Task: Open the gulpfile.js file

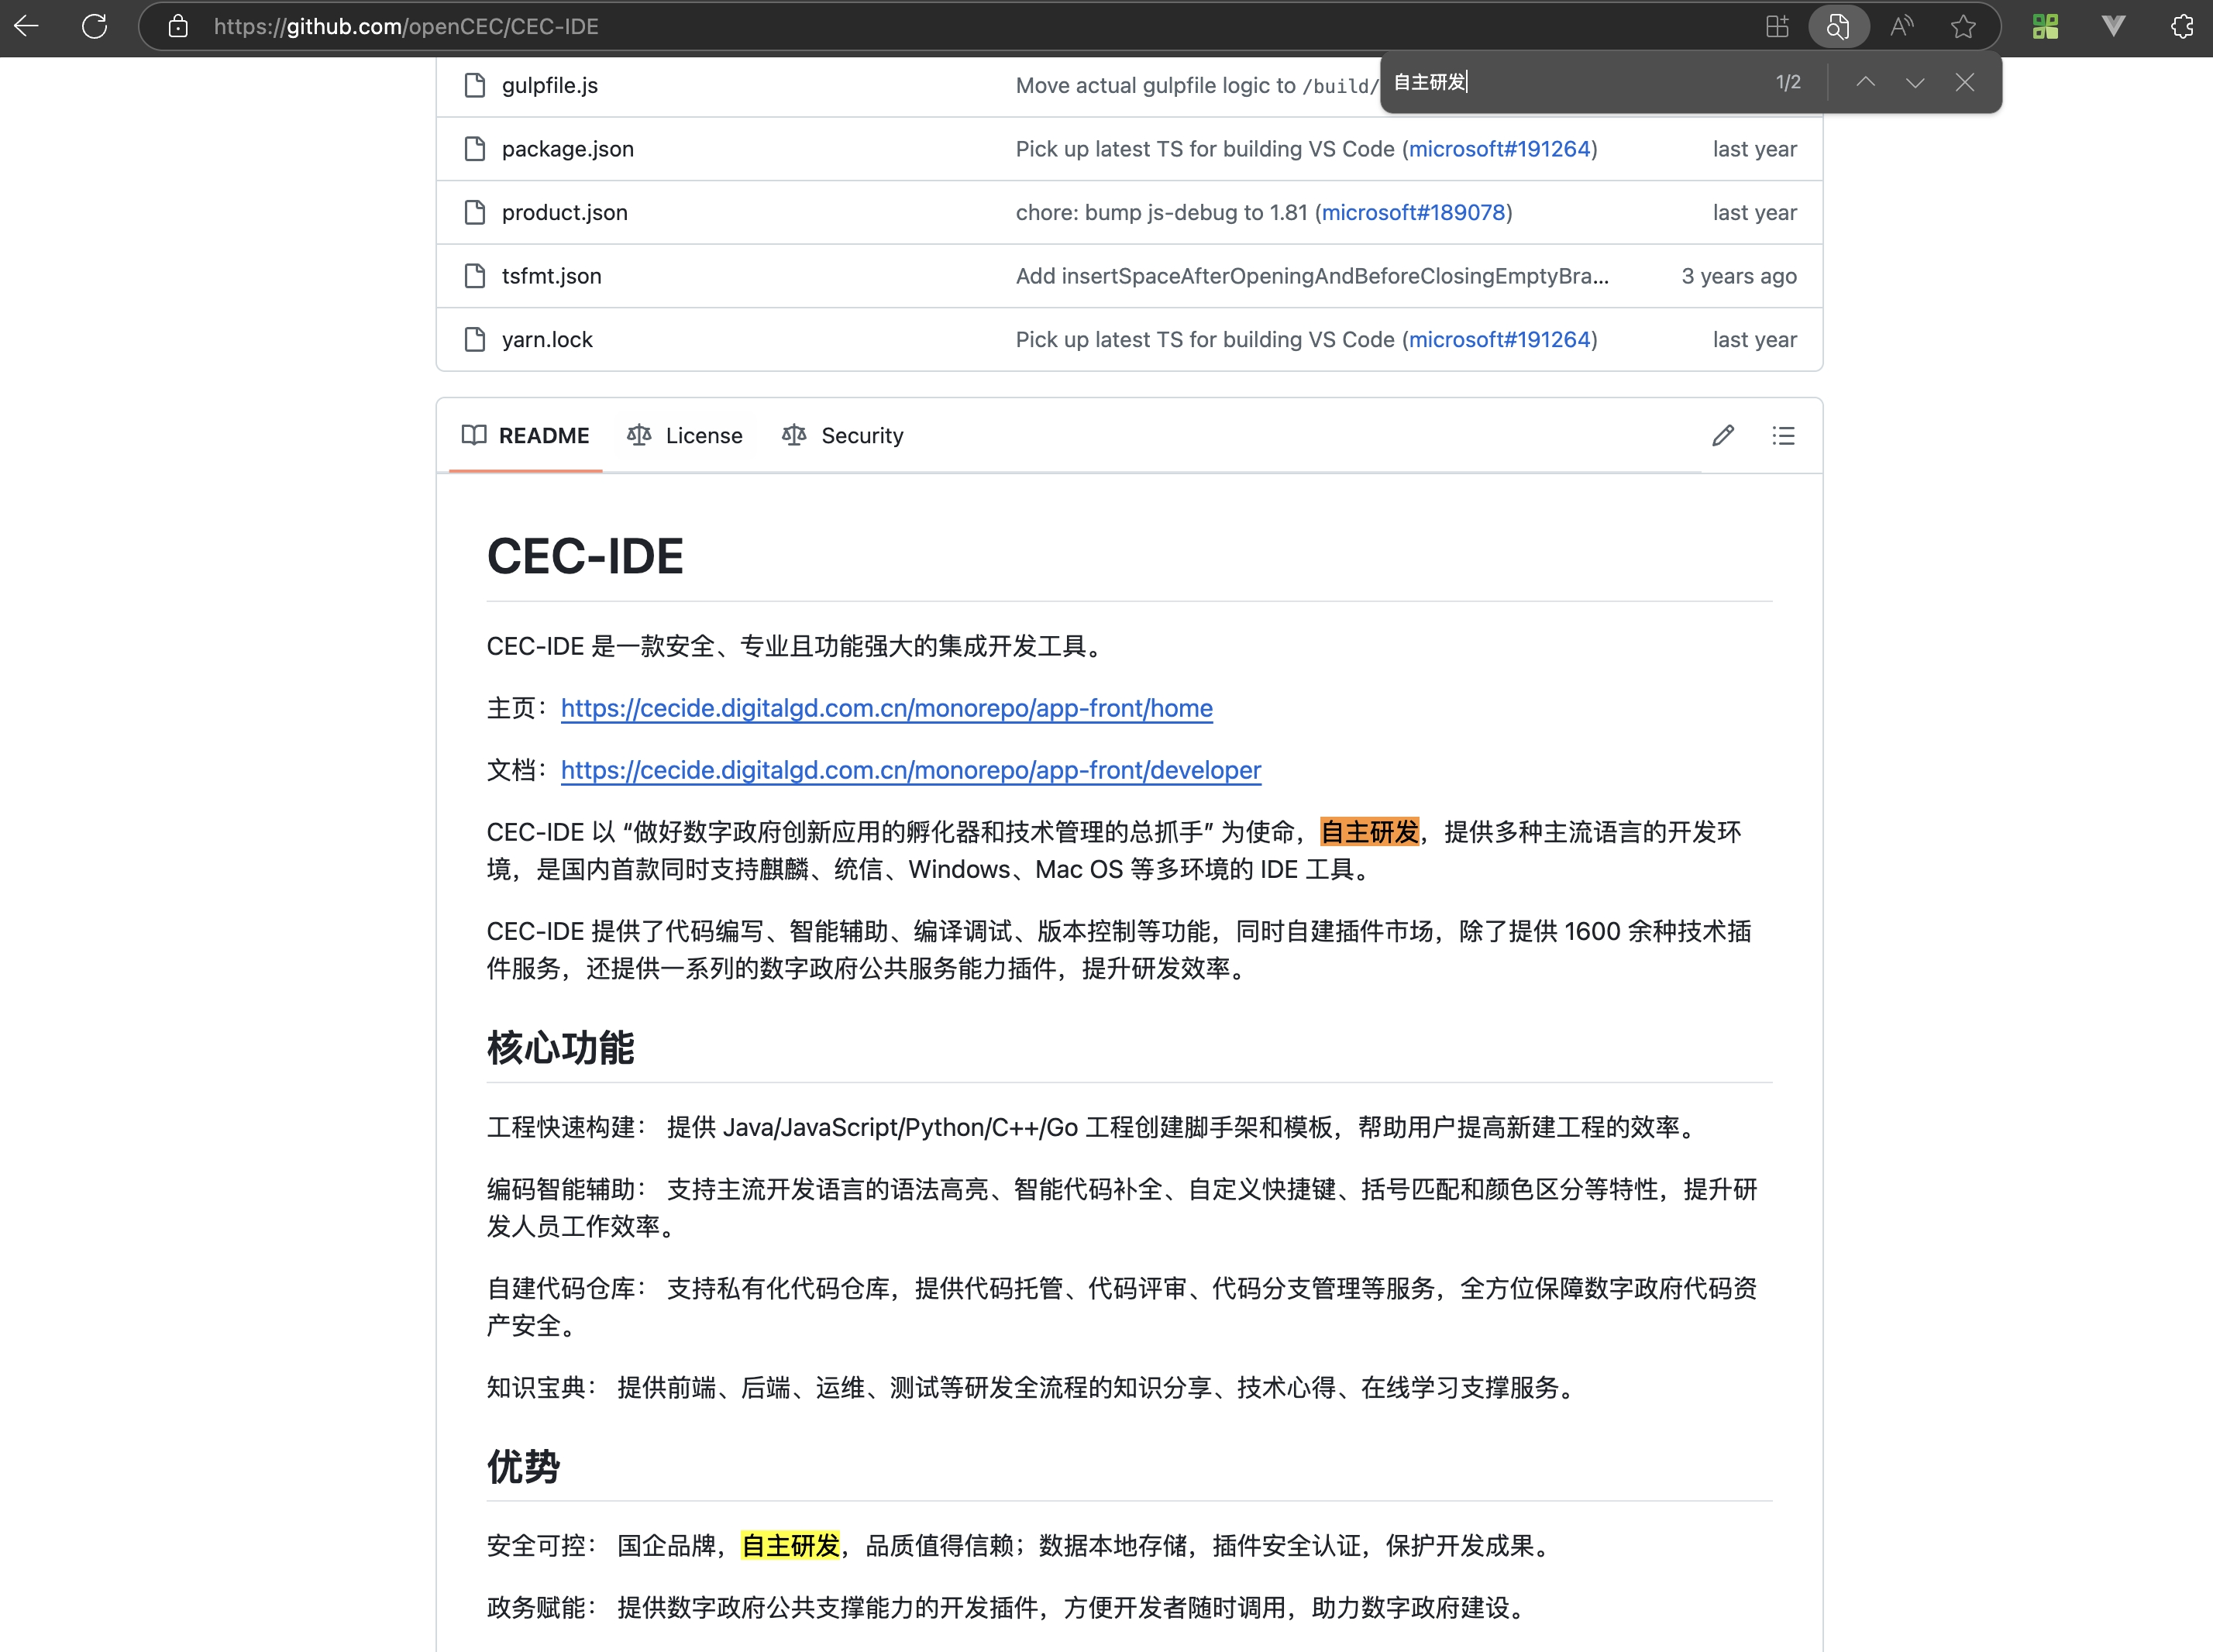Action: pyautogui.click(x=549, y=85)
